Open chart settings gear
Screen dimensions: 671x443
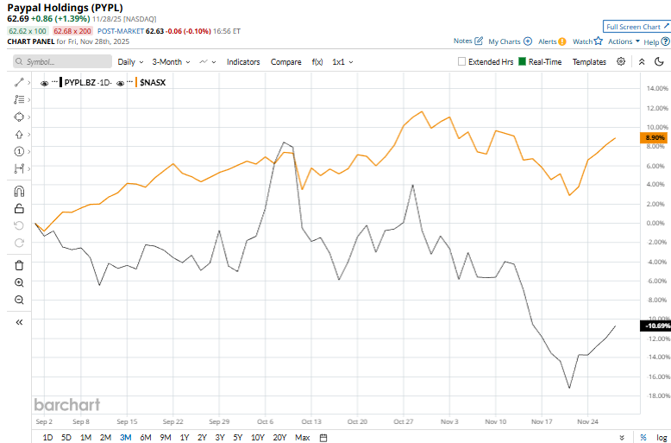pos(621,61)
